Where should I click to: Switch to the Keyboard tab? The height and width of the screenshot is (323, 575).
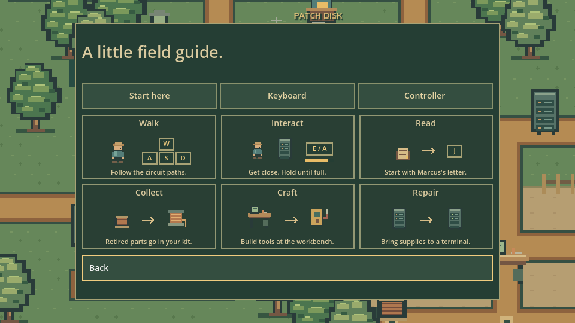[287, 96]
